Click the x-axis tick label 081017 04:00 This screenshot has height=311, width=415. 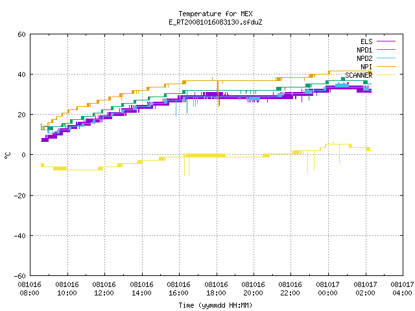(x=403, y=289)
